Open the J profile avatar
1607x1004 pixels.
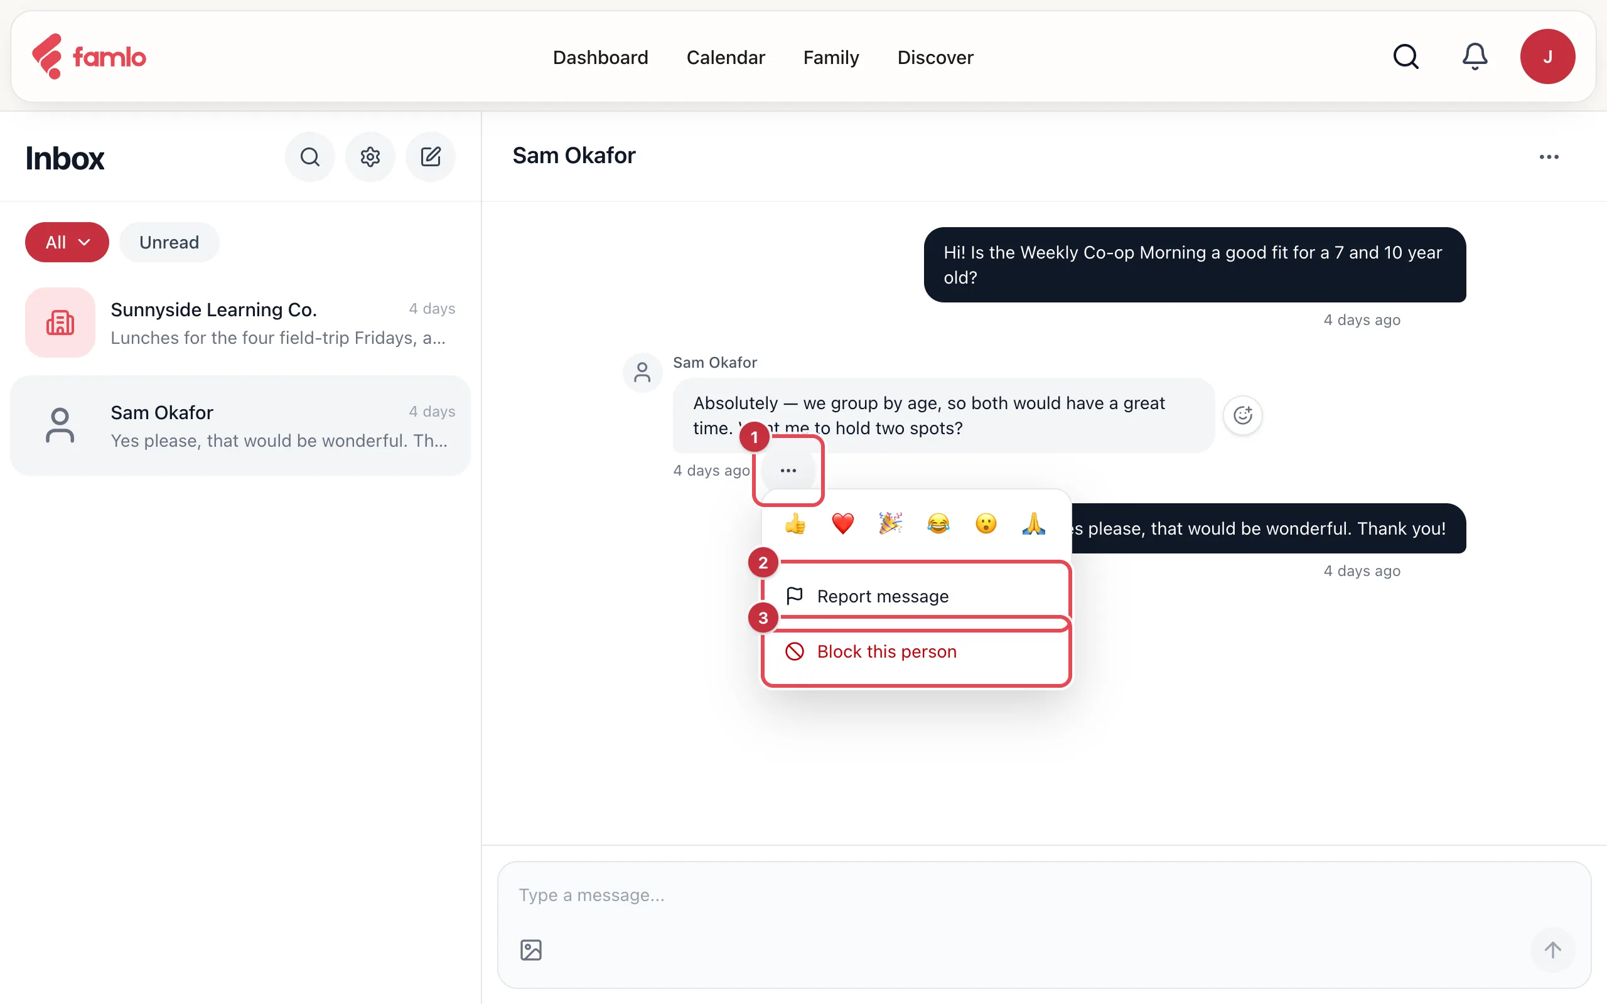[x=1547, y=56]
